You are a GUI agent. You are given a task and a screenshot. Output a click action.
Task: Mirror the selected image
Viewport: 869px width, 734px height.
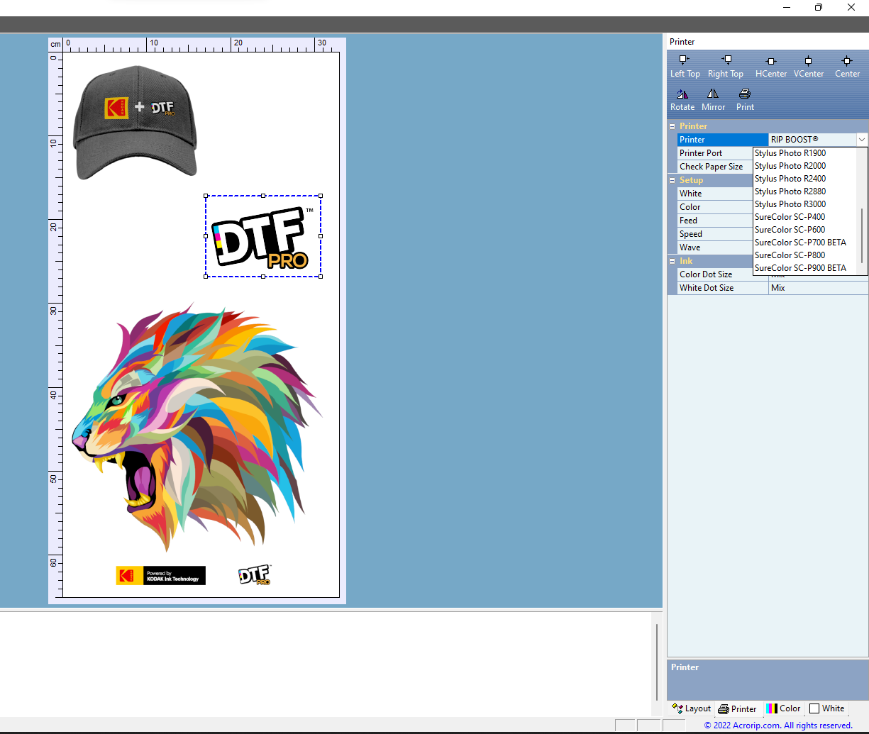tap(712, 94)
